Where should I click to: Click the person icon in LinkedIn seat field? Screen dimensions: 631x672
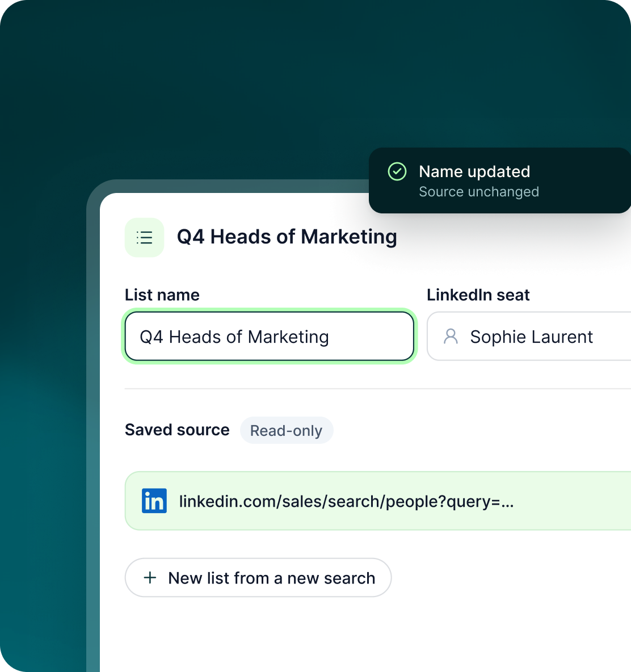point(451,337)
